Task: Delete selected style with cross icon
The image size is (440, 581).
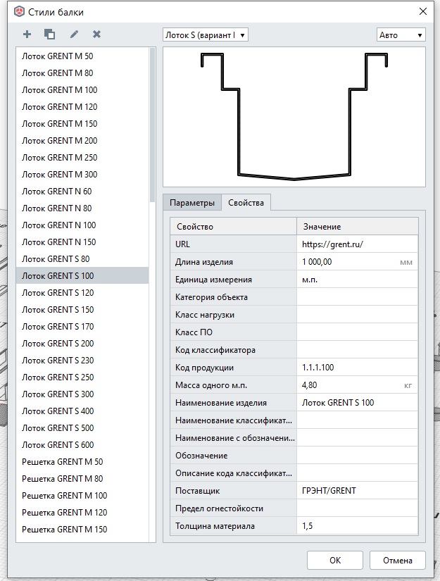Action: (x=96, y=35)
